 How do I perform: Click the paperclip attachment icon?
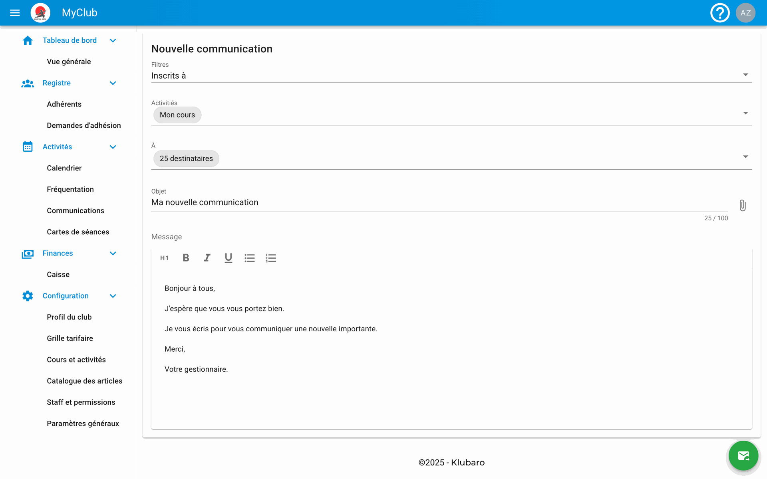(x=742, y=206)
